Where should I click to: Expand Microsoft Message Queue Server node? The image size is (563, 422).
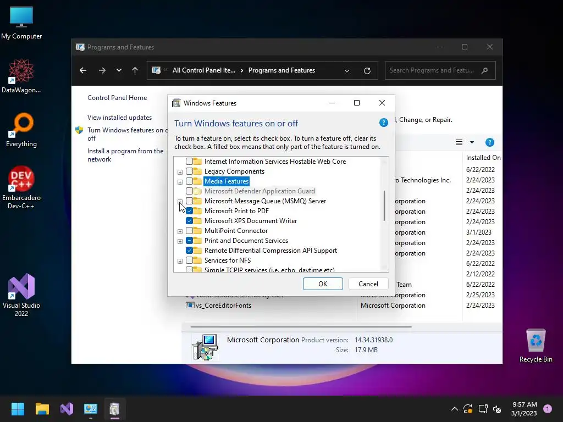180,202
